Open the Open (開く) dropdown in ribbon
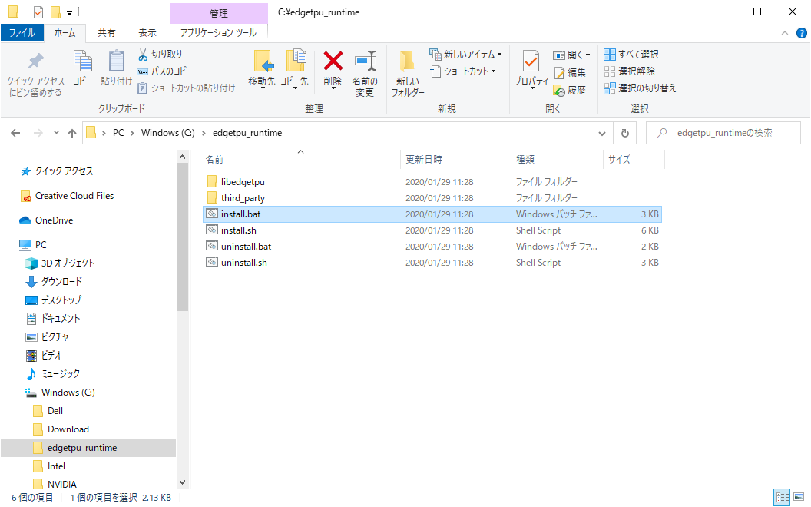This screenshot has height=507, width=811. pyautogui.click(x=571, y=55)
